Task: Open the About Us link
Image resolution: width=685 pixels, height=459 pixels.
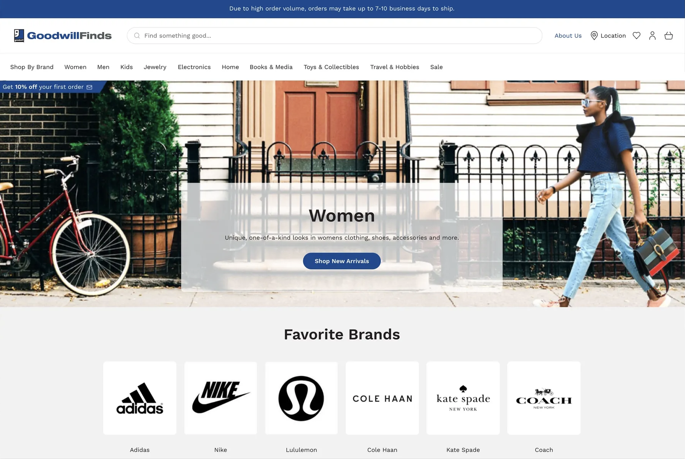Action: tap(568, 35)
